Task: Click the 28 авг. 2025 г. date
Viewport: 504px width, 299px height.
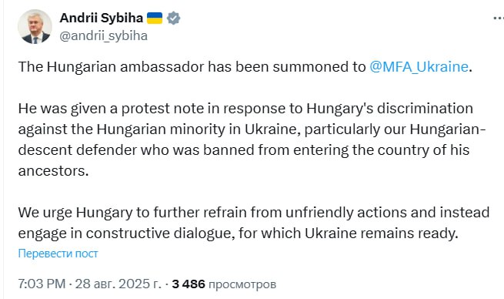Action: 118,284
